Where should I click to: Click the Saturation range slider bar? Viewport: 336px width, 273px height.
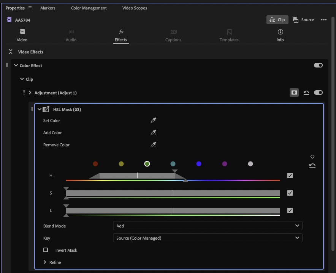[173, 193]
